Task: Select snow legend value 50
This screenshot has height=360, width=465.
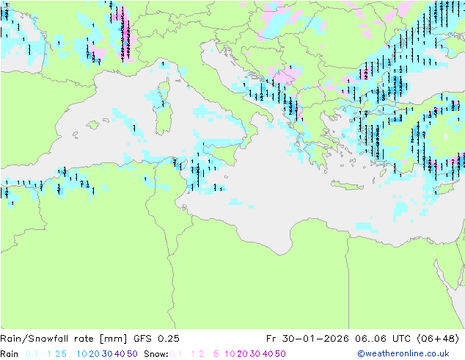Action: (x=281, y=354)
